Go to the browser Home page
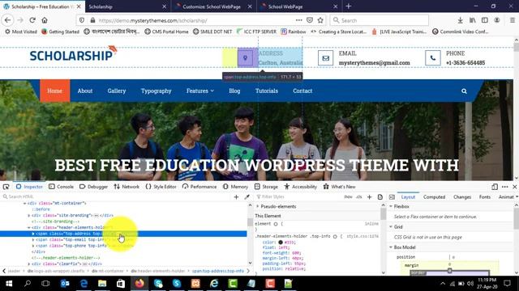The image size is (519, 291). (45, 20)
